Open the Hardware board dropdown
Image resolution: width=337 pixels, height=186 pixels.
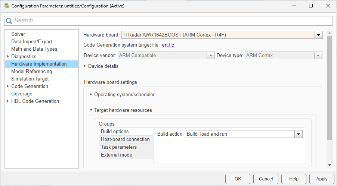pos(318,35)
